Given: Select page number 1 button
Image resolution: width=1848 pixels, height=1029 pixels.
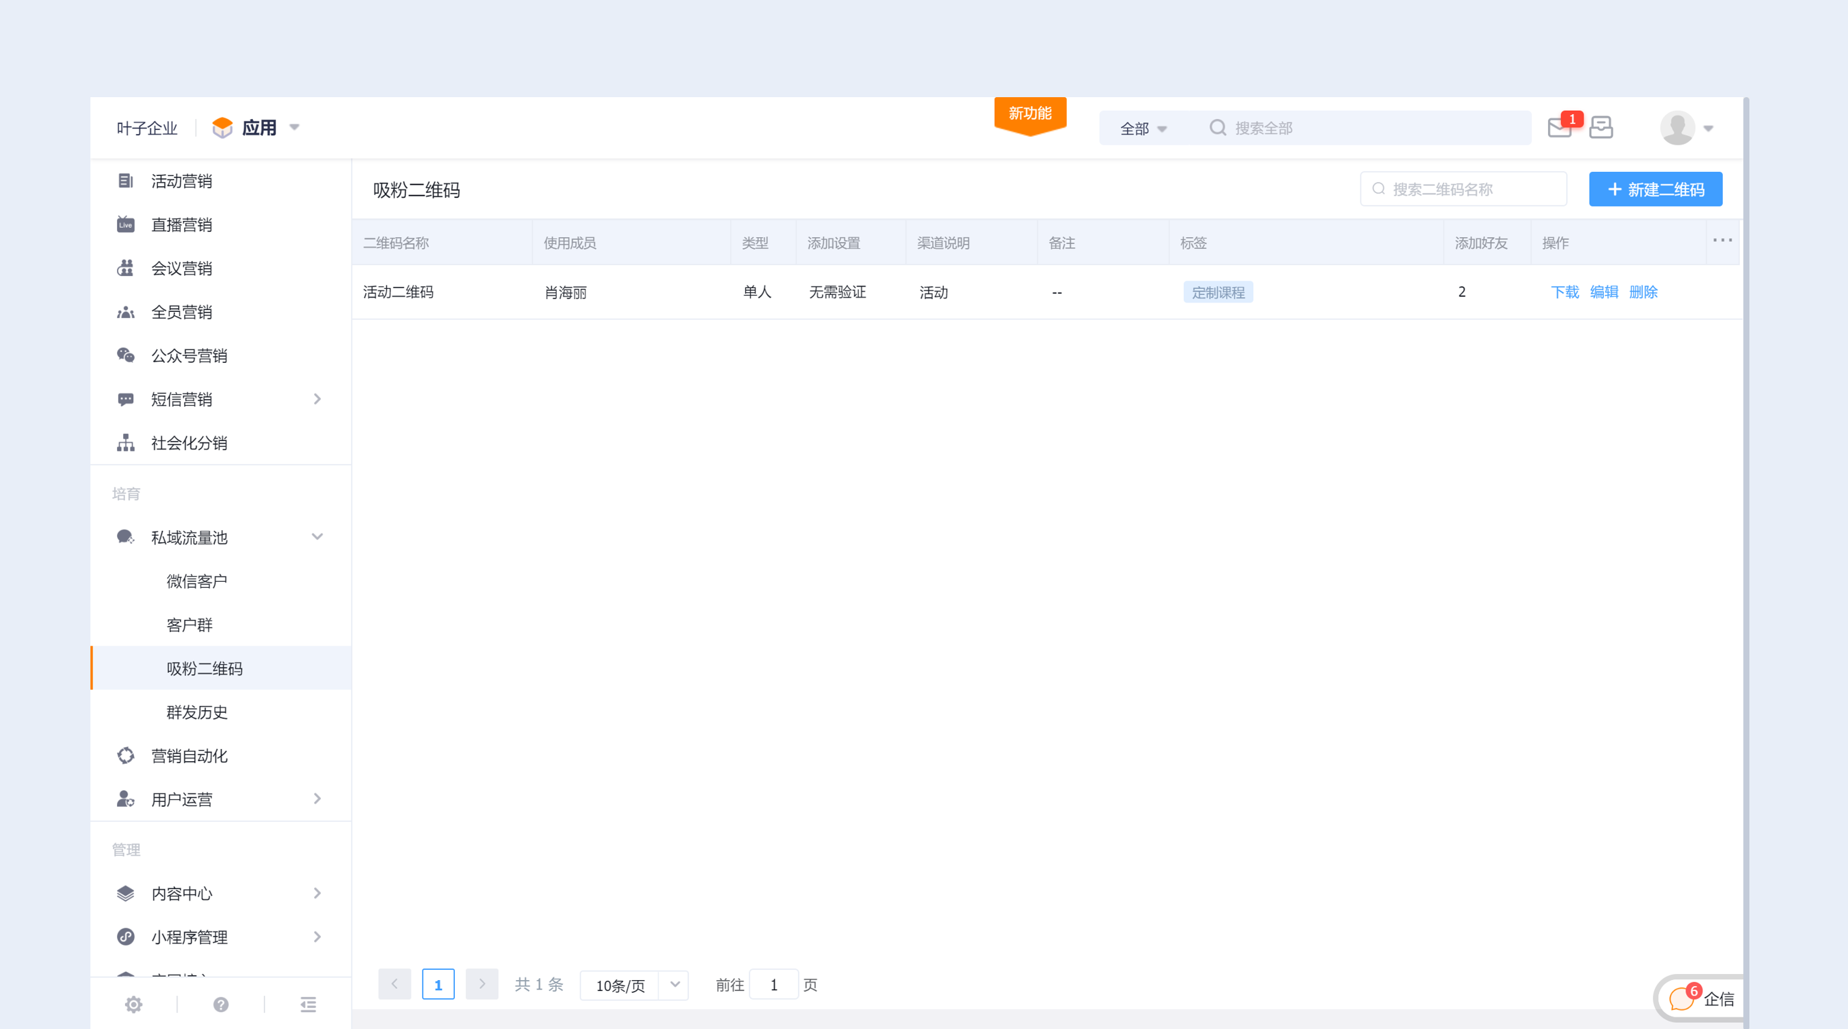Looking at the screenshot, I should (x=439, y=984).
